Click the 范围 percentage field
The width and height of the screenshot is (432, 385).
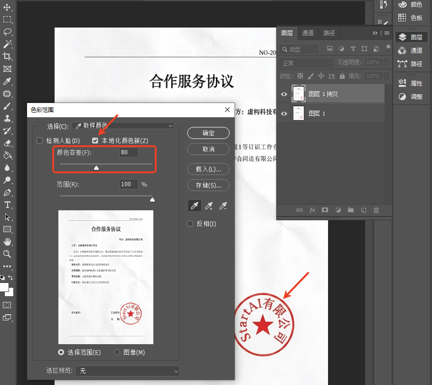coord(129,184)
